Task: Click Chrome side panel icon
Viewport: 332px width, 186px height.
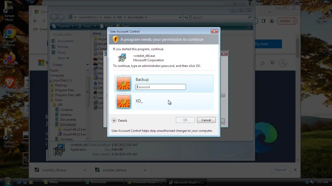Action: (x=263, y=21)
